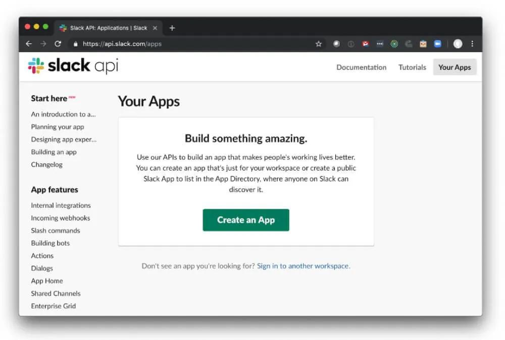Open the Slash commands page

56,231
